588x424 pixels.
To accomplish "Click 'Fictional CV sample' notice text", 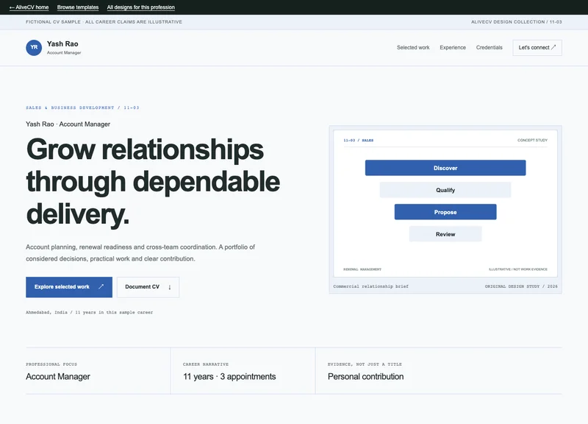I will 104,22.
